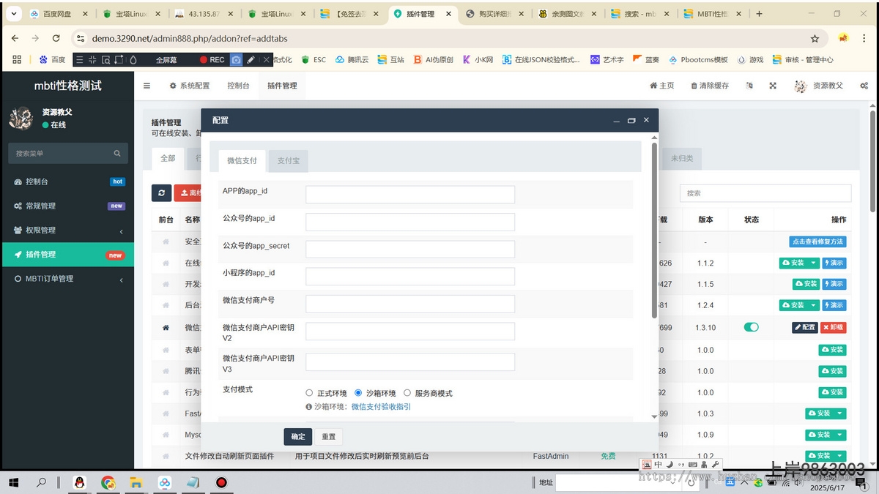Click the config dialog vertical scrollbar

coord(654,231)
